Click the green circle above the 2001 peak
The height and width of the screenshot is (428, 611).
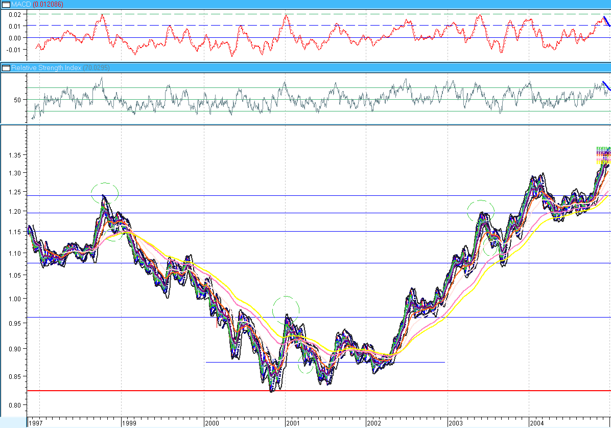286,308
